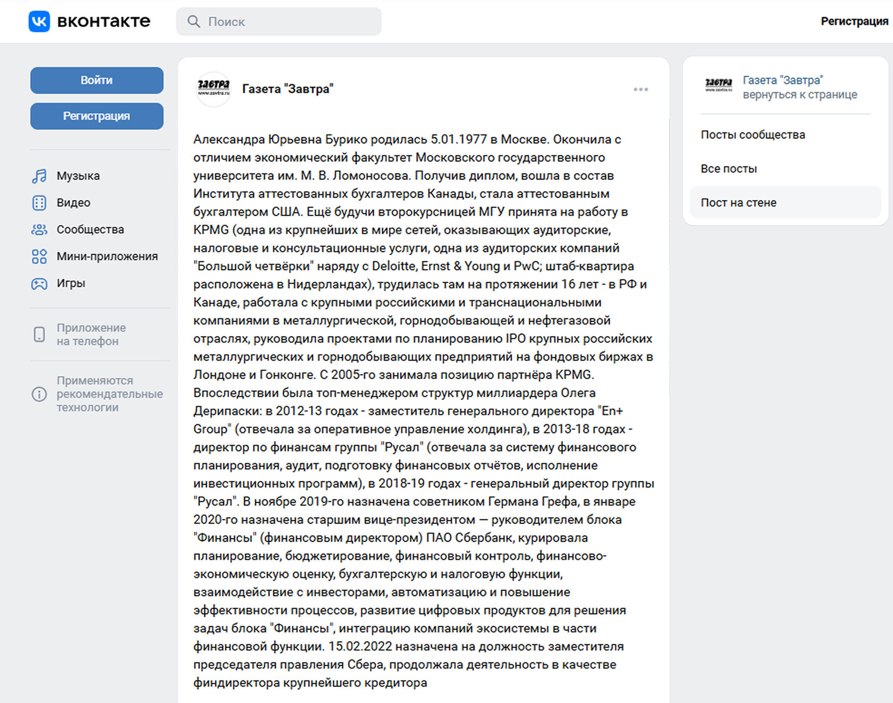Click the Музыка note icon
Screen dimensions: 893x703
click(39, 176)
